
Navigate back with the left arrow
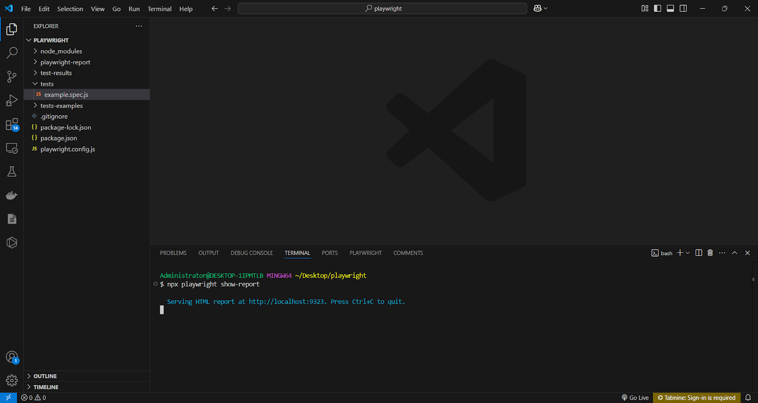coord(215,9)
